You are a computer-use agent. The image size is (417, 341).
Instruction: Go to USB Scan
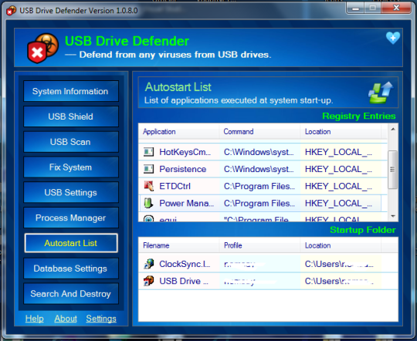tap(71, 142)
